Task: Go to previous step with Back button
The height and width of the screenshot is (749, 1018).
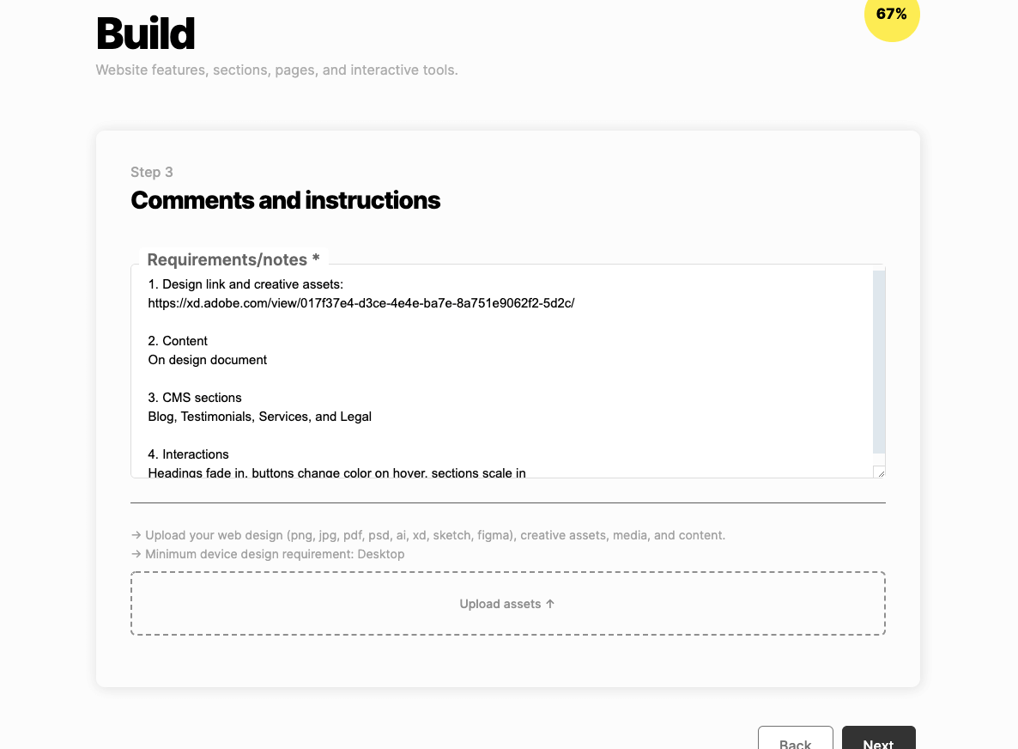Action: click(x=796, y=740)
